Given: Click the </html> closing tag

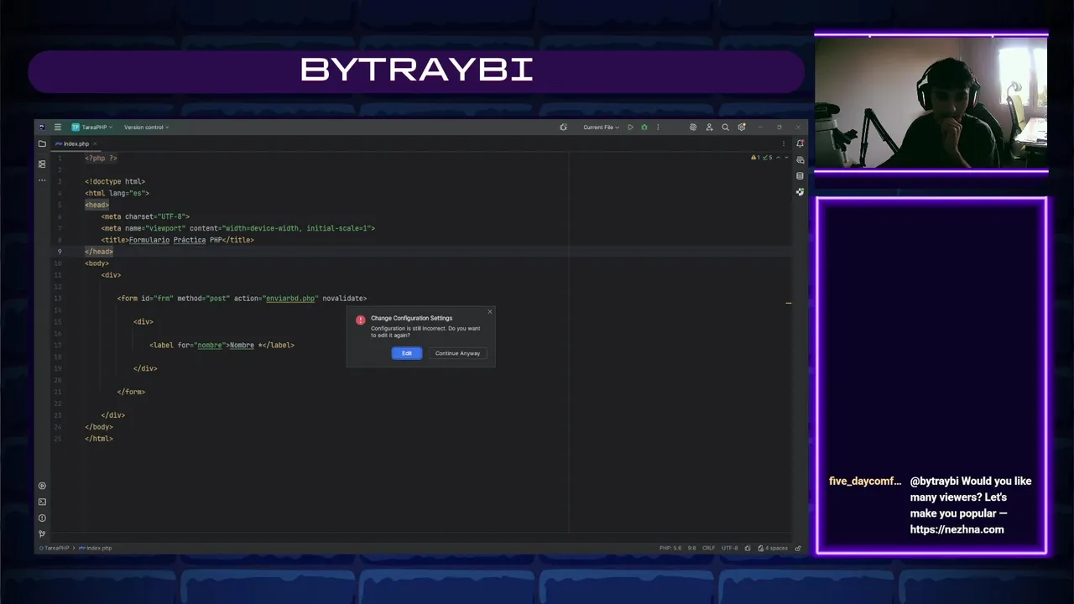Looking at the screenshot, I should pos(98,439).
